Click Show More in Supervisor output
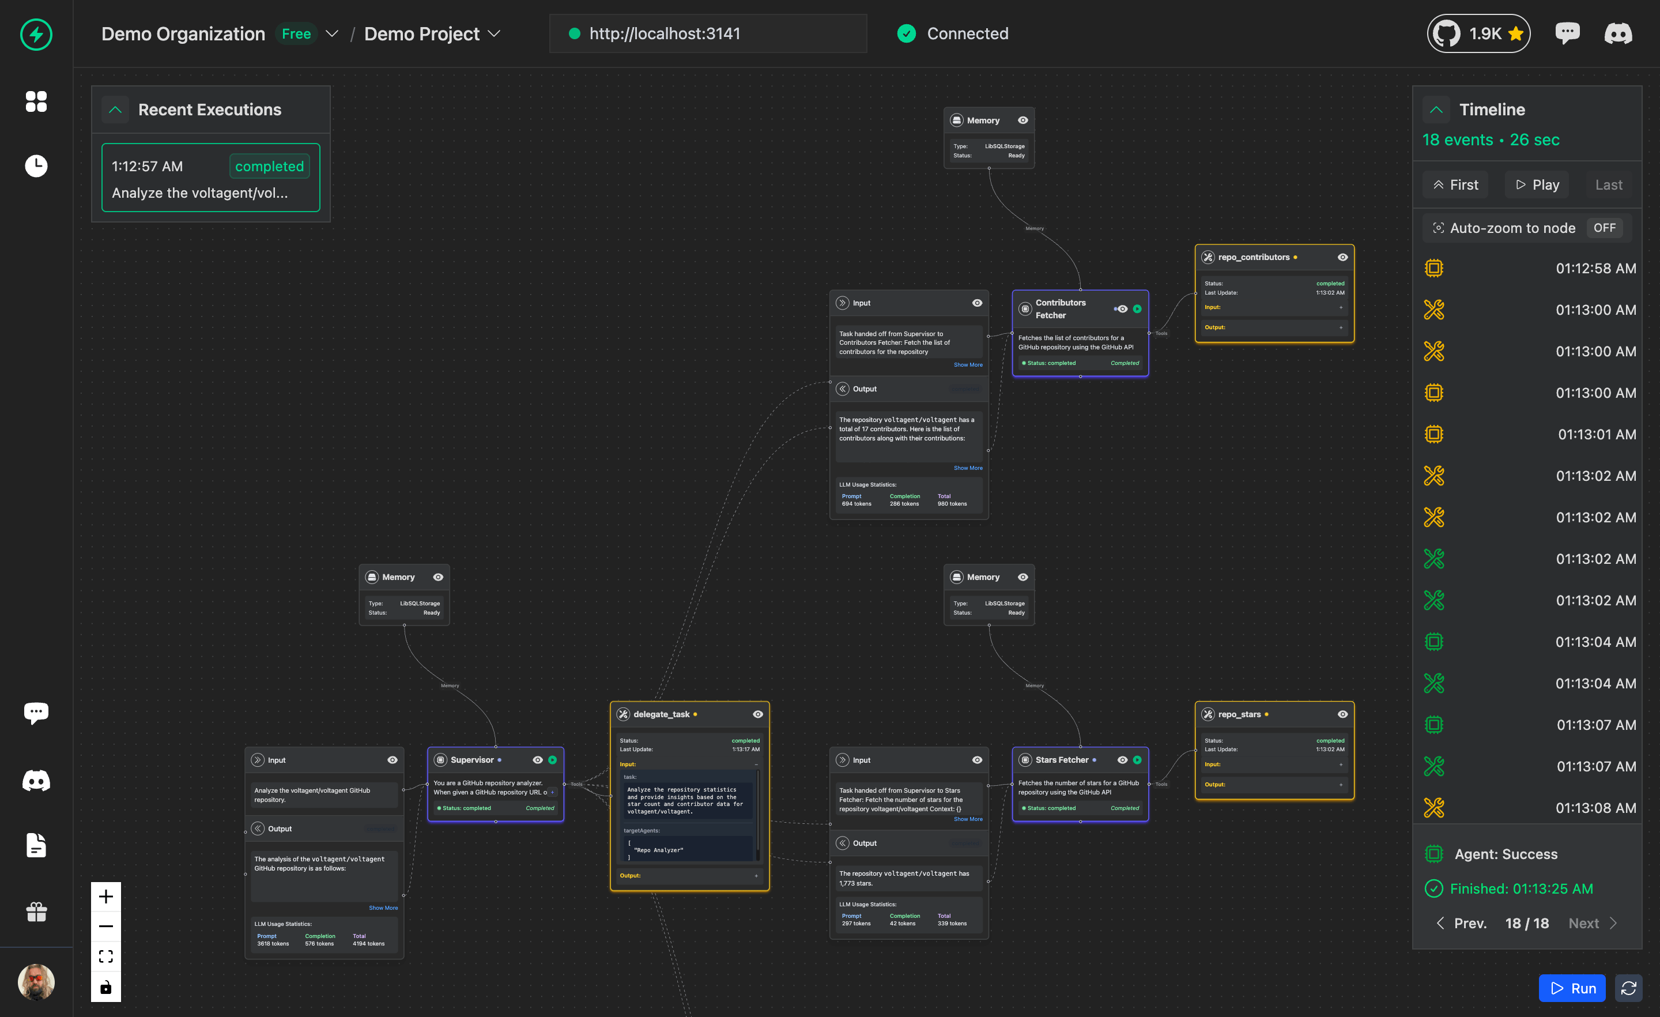Screen dimensions: 1660x1017 click(383, 908)
